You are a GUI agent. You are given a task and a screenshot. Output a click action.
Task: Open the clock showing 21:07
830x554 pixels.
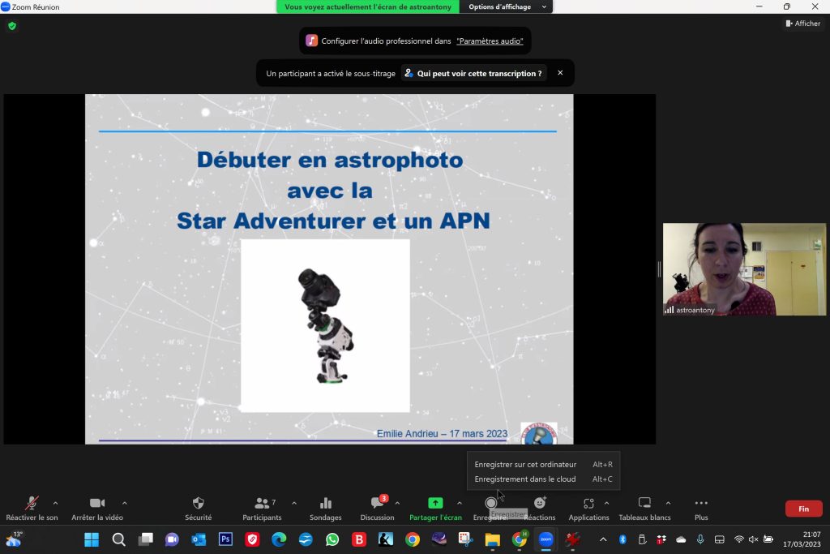coord(802,539)
